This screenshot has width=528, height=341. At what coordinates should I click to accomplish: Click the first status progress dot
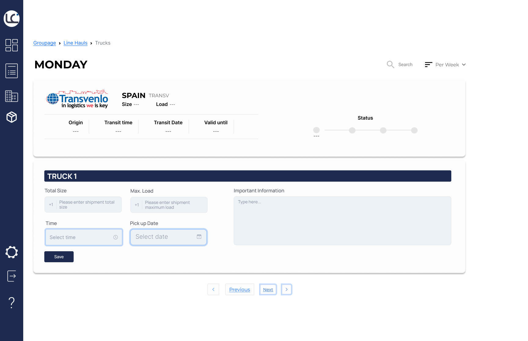[317, 130]
